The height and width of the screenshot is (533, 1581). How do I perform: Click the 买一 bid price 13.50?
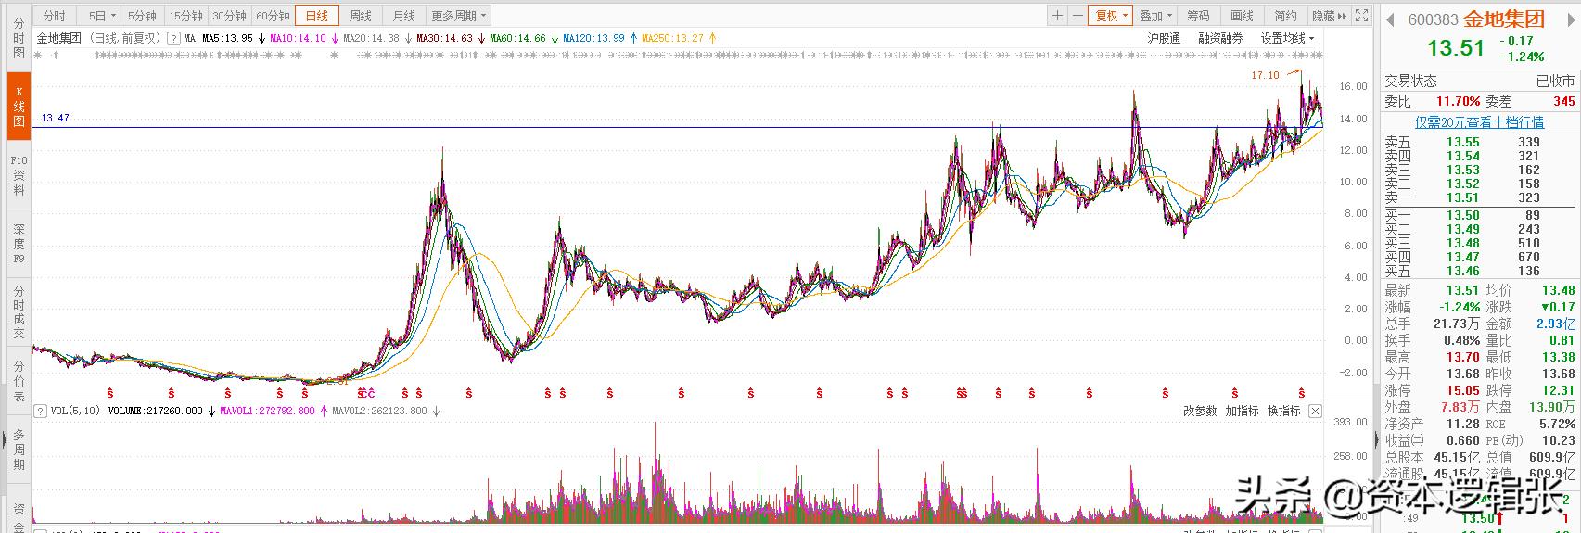coord(1463,215)
